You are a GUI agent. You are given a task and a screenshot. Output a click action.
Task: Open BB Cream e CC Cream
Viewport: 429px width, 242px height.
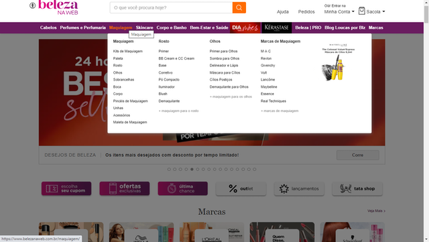(176, 58)
